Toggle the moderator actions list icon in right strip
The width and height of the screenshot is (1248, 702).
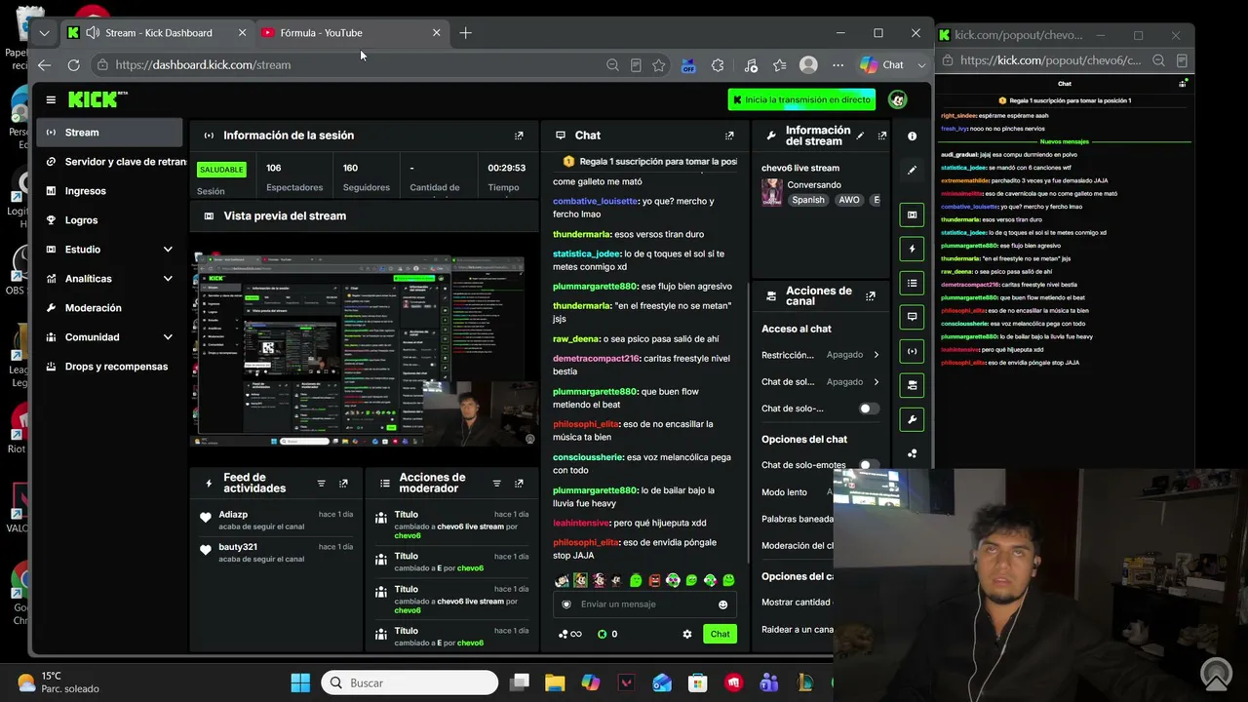pos(912,283)
